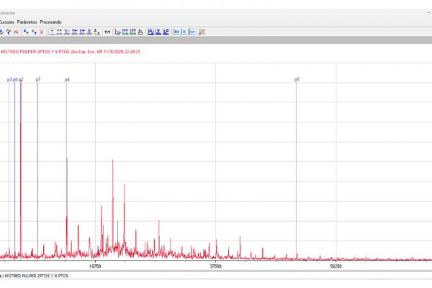Select the p4 cursor marker label
The width and height of the screenshot is (432, 288).
pos(67,79)
